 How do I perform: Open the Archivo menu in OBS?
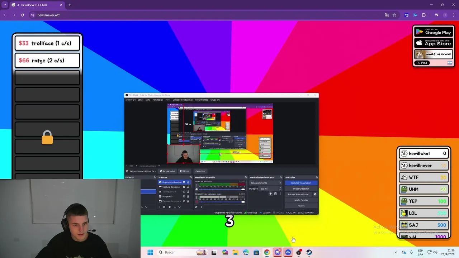tap(130, 100)
